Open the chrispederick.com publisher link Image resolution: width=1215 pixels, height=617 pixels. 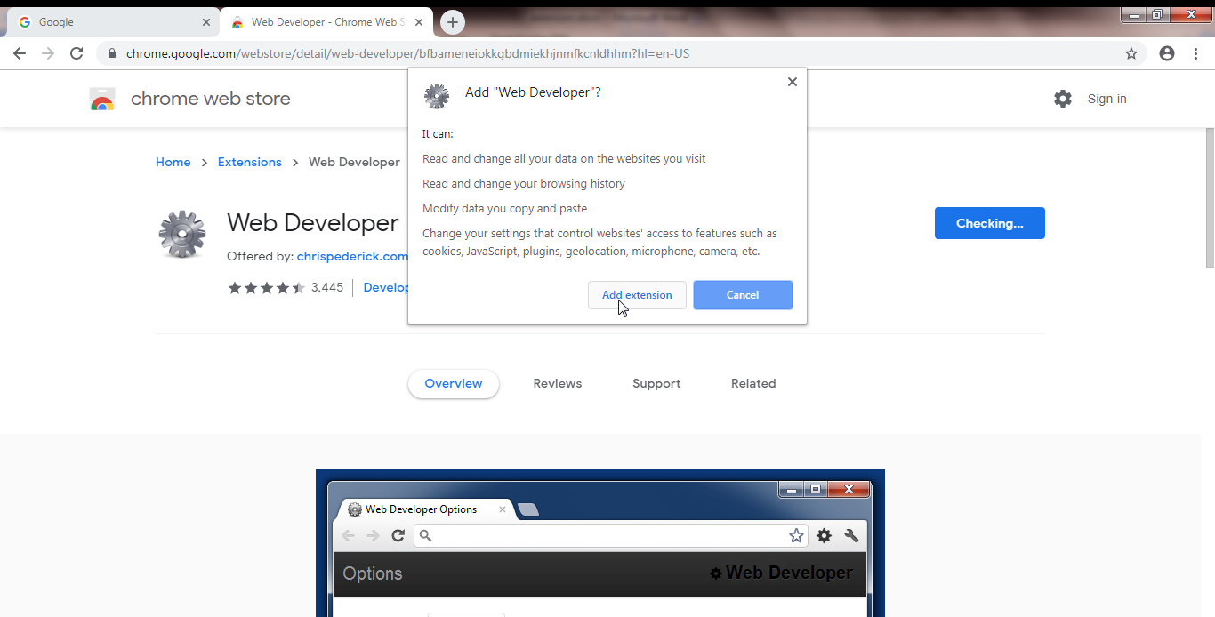tap(352, 256)
